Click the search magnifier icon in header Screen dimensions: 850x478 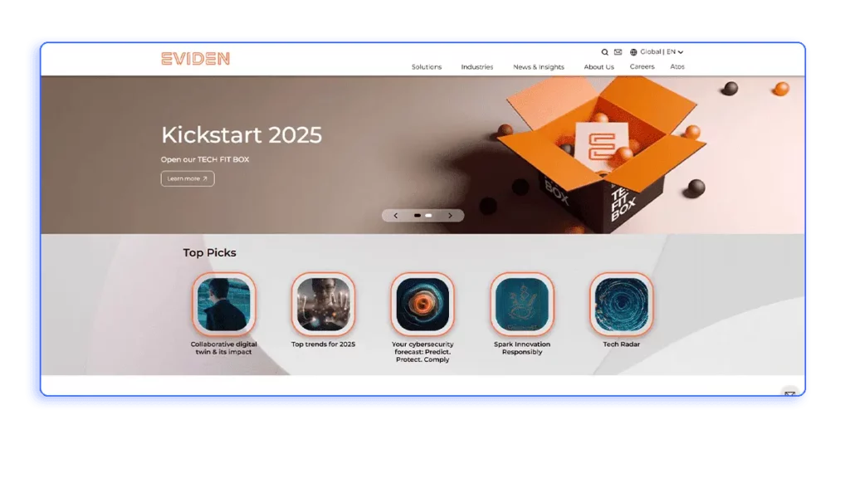605,52
